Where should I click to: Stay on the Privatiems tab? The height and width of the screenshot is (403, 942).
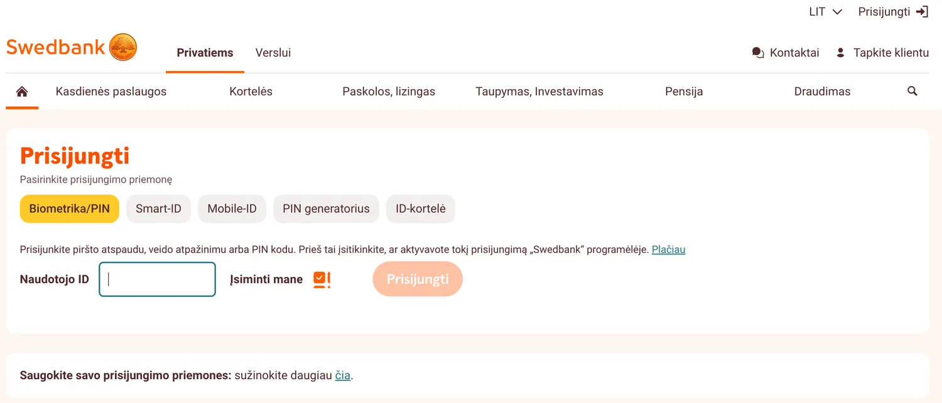(205, 53)
